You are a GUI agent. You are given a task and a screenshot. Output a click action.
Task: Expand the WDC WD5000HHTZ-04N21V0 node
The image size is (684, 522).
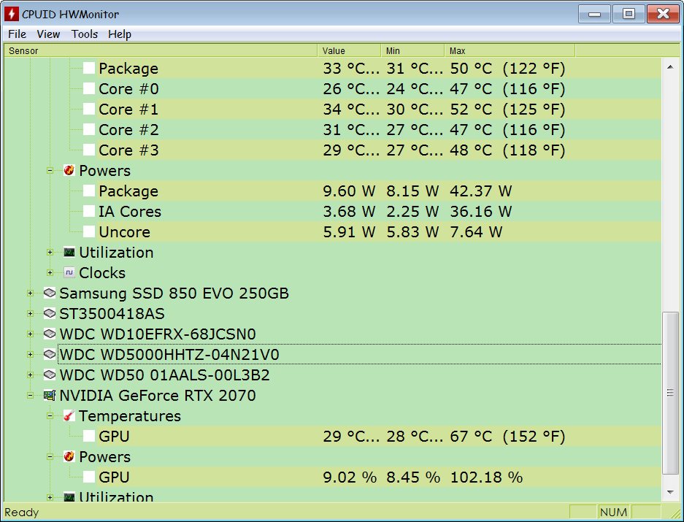(30, 354)
